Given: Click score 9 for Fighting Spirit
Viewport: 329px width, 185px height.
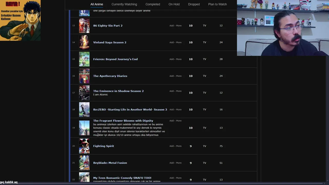Looking at the screenshot, I should 191,146.
